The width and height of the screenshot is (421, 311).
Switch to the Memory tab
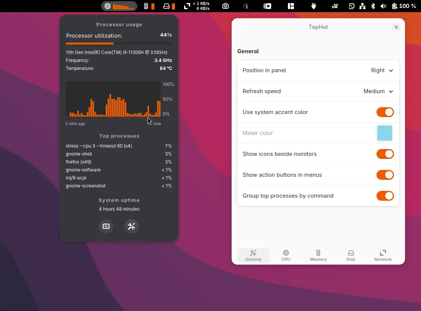tap(318, 255)
